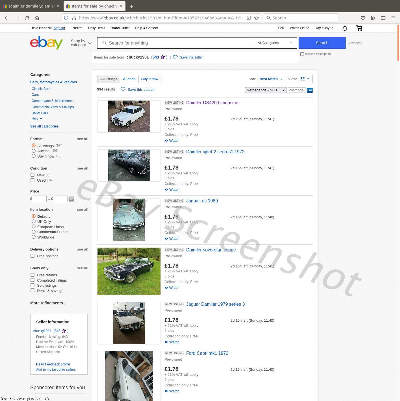Expand the Best Match sort dropdown
This screenshot has width=400, height=401.
click(271, 79)
